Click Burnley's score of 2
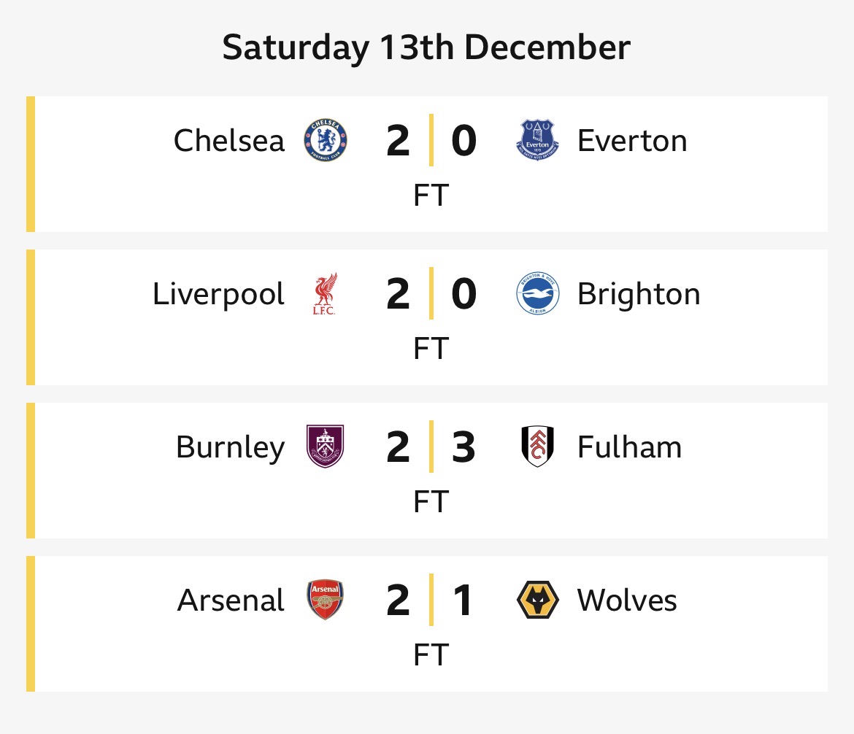This screenshot has width=854, height=734. click(398, 447)
